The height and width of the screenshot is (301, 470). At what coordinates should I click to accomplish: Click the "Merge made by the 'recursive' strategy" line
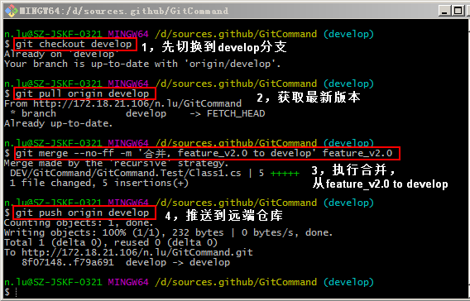(x=117, y=163)
